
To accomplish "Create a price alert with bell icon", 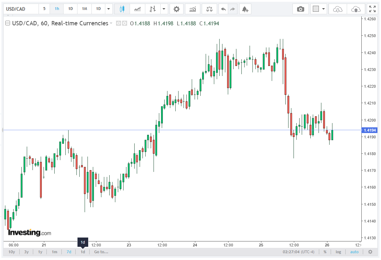I will [x=245, y=9].
